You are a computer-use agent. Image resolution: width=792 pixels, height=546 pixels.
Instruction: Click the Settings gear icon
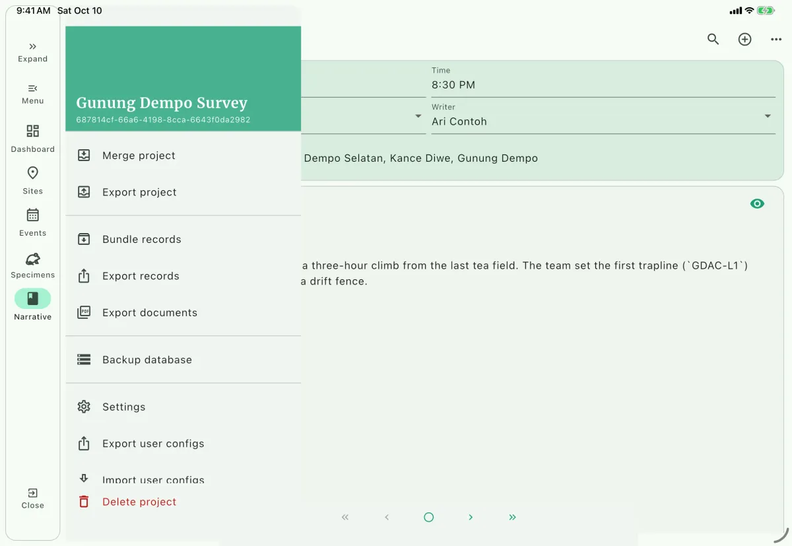coord(84,407)
